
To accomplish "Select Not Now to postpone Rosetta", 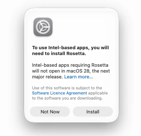I will pos(50,112).
